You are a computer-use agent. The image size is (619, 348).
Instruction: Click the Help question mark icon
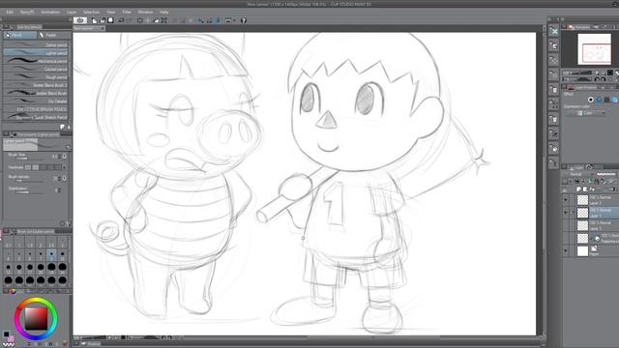pyautogui.click(x=244, y=20)
